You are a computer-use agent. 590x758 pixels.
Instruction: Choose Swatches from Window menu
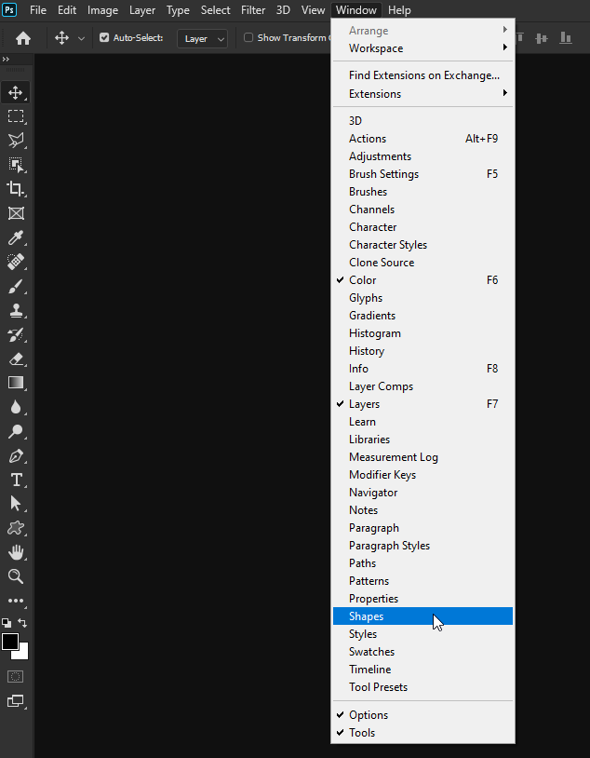pos(422,651)
